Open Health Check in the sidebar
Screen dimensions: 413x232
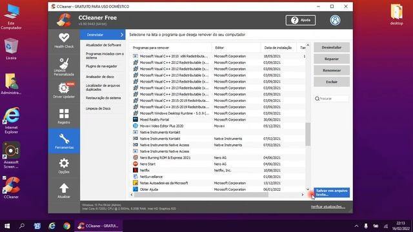coord(64,41)
